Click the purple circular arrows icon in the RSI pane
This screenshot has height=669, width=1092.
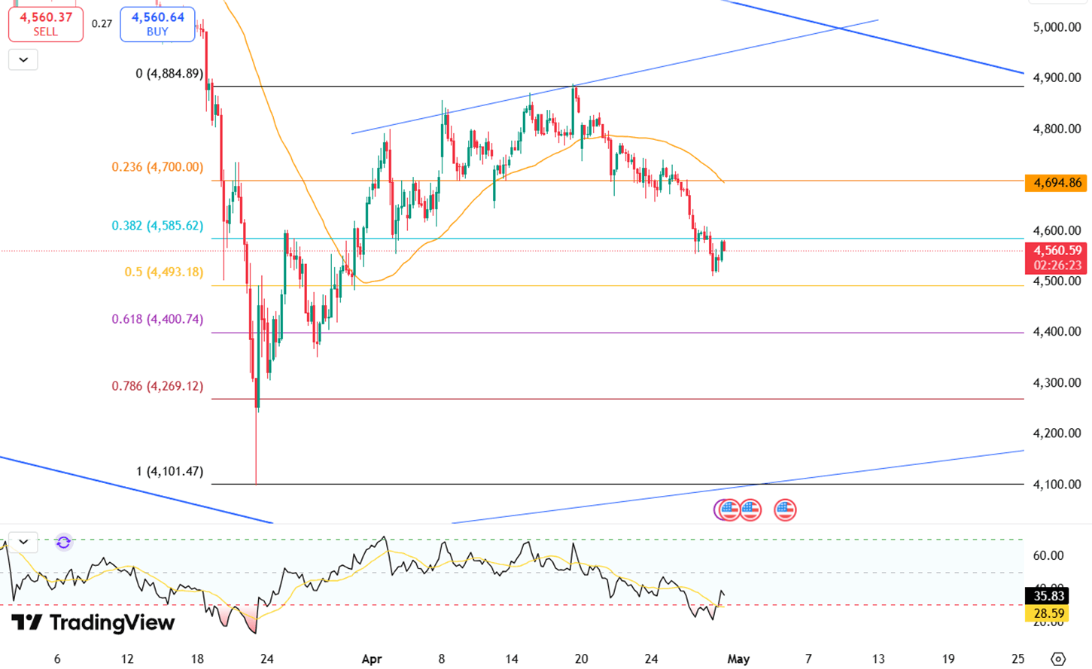[x=63, y=542]
